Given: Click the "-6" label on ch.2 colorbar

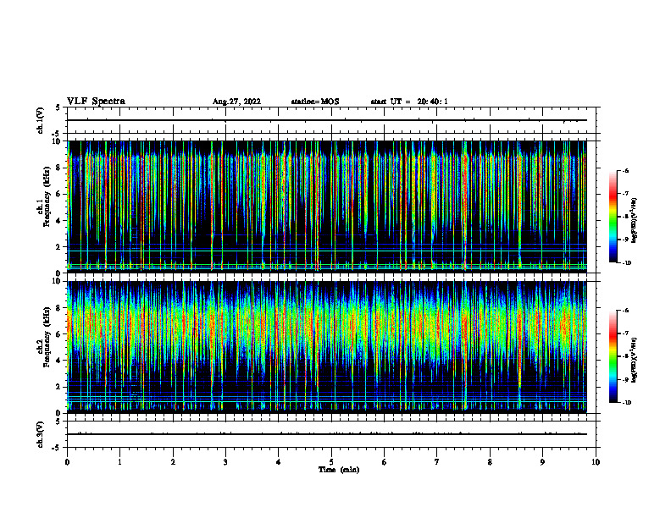Looking at the screenshot, I should coord(625,311).
